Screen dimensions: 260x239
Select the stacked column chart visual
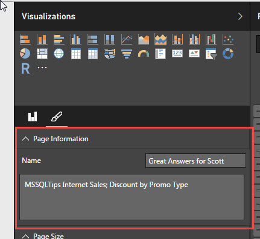pyautogui.click(x=42, y=39)
